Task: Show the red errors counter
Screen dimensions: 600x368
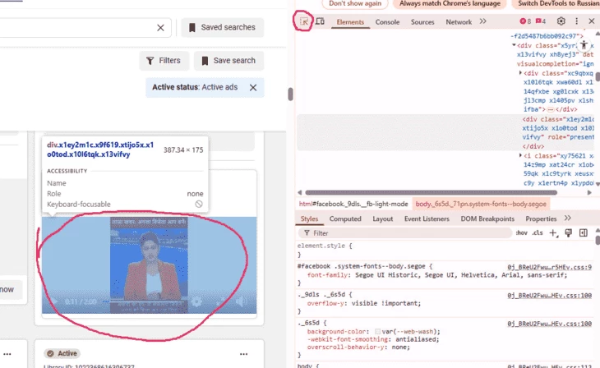Action: pos(525,21)
